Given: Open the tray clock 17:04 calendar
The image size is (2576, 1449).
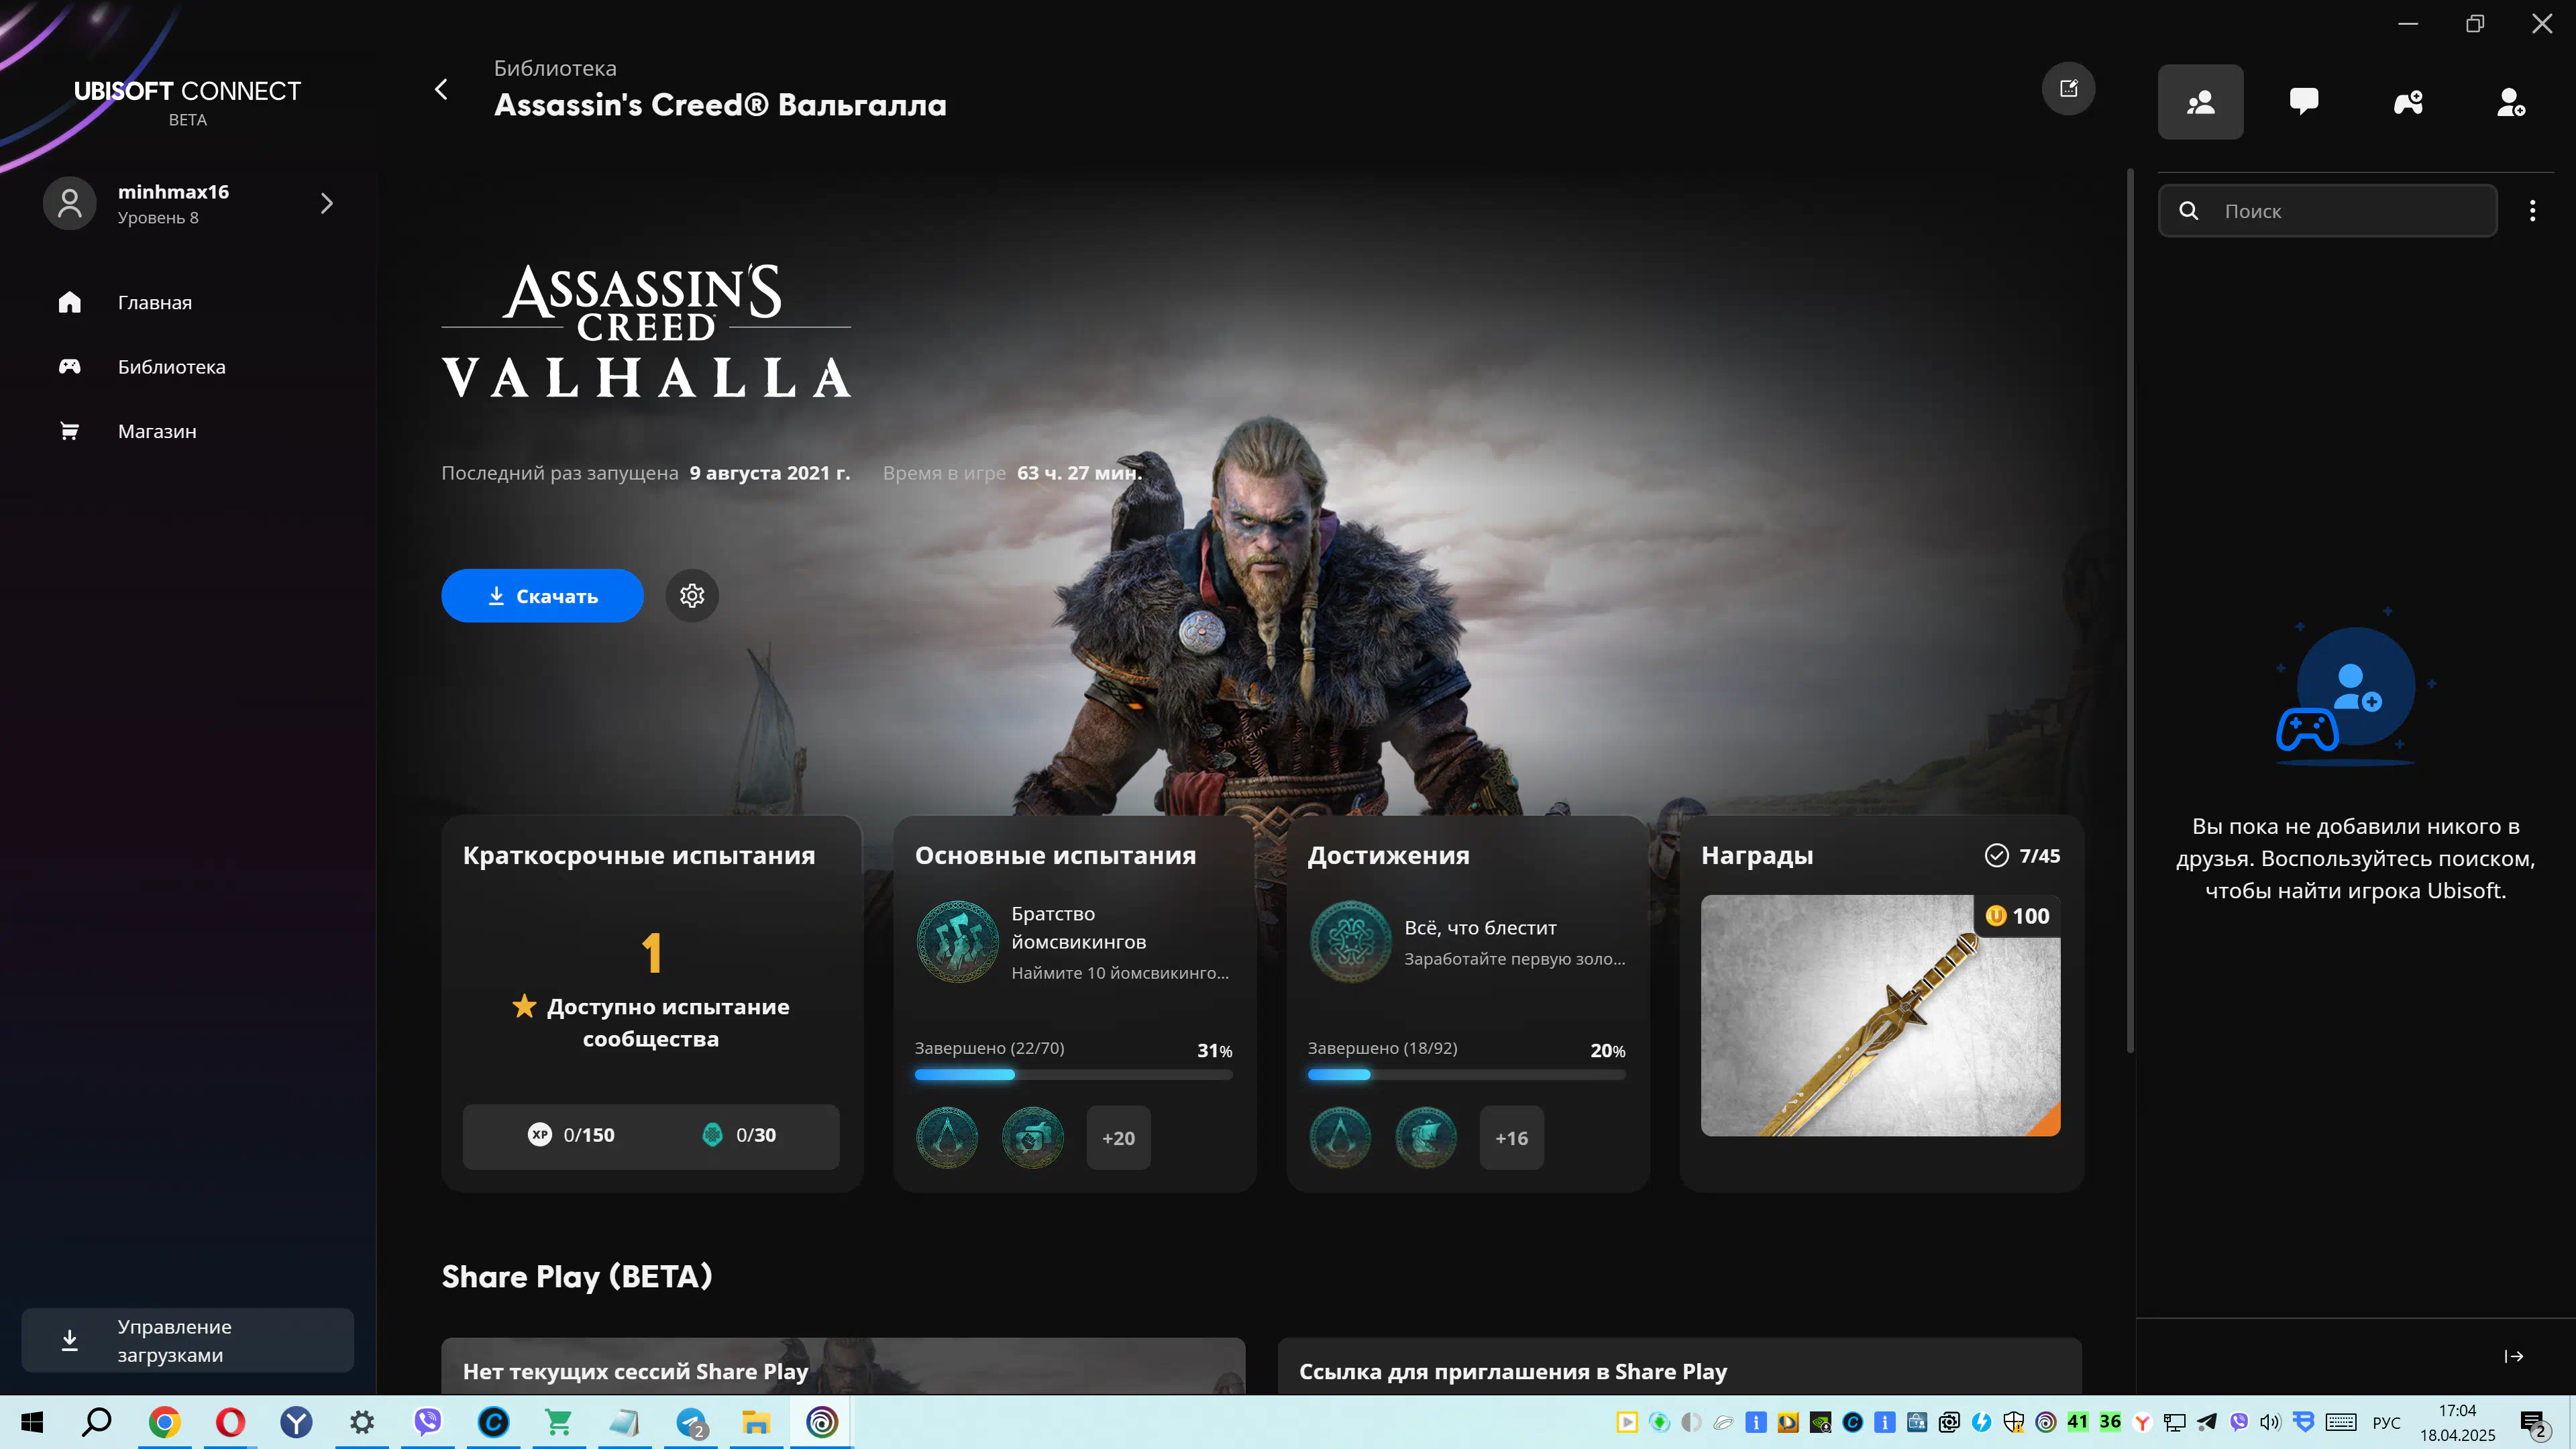Looking at the screenshot, I should pos(2457,1422).
